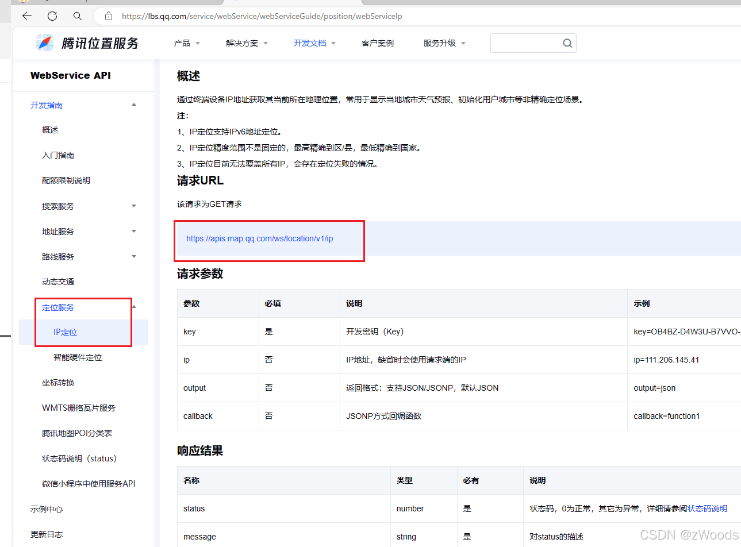Select 路线服务 in the sidebar
The height and width of the screenshot is (547, 741).
pyautogui.click(x=58, y=257)
